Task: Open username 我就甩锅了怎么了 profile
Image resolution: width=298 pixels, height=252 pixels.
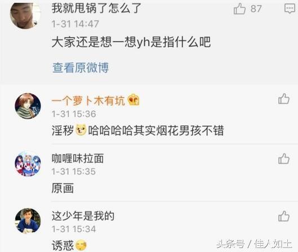Action: point(96,8)
